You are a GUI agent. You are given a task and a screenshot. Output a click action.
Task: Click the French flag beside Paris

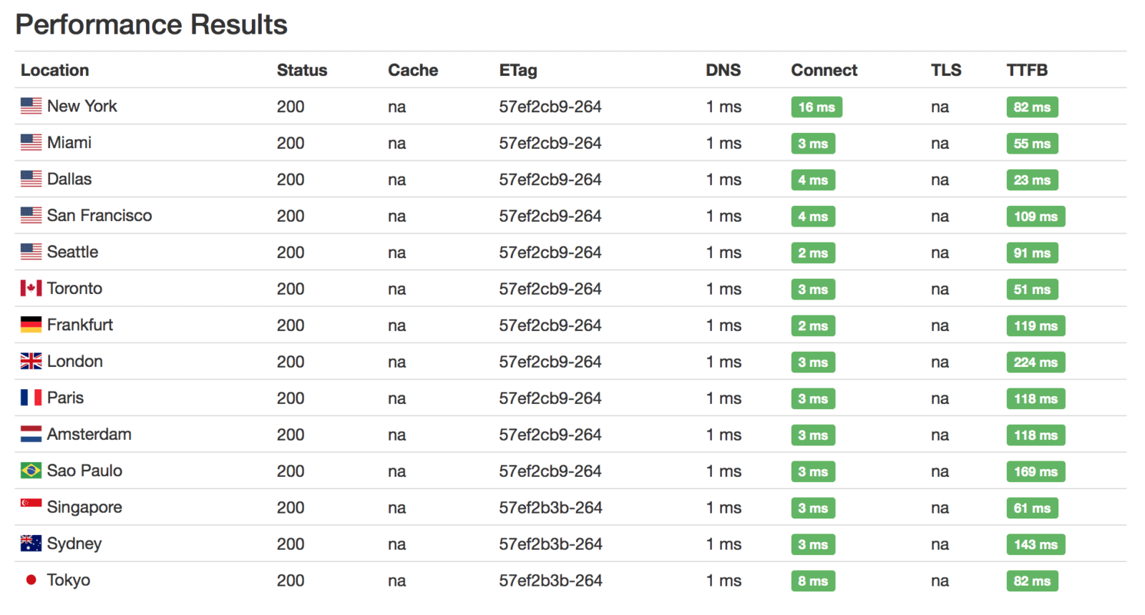tap(31, 398)
